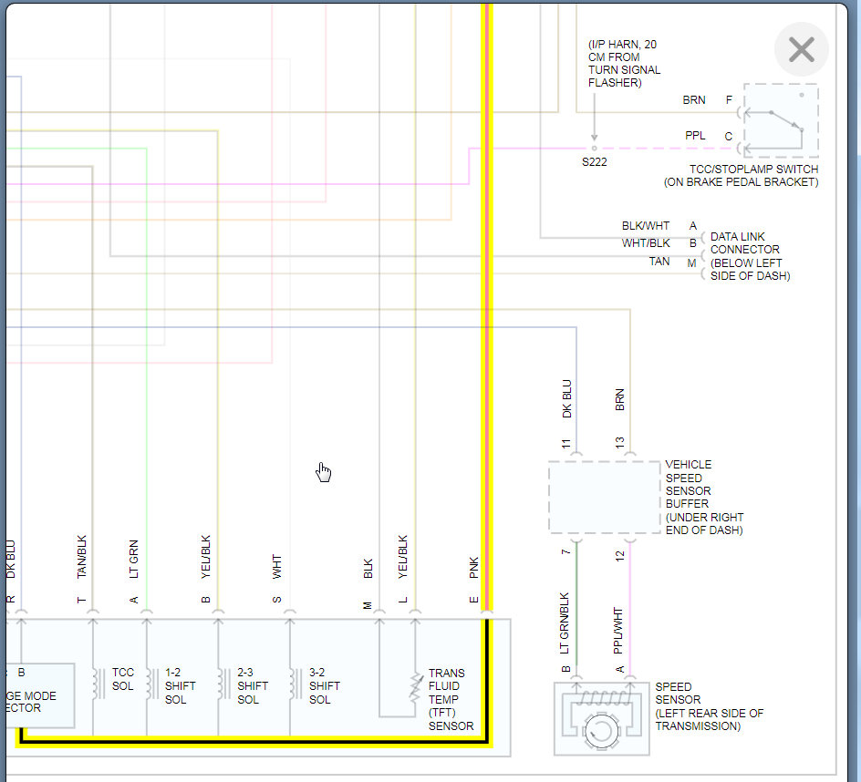Click the TCC/STOPLAMP SWITCH label
Screen dimensions: 861x782
[x=741, y=176]
